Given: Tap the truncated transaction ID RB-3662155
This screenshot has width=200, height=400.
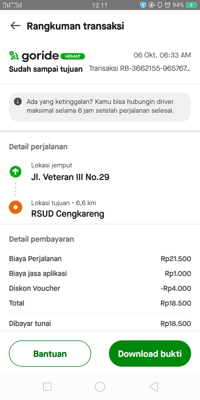Looking at the screenshot, I should 140,68.
